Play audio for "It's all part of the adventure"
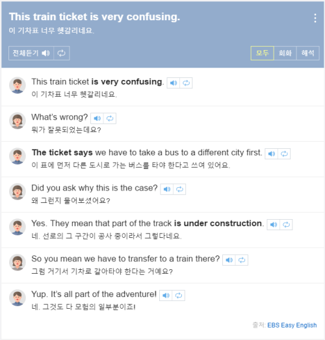 coord(166,295)
